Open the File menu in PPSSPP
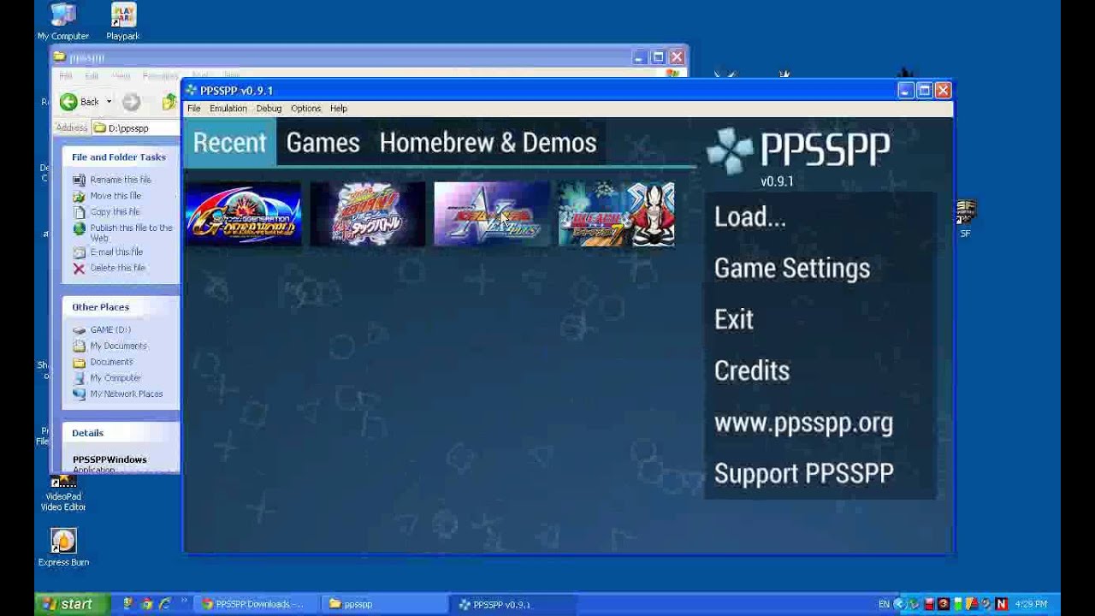Image resolution: width=1095 pixels, height=616 pixels. pos(194,109)
